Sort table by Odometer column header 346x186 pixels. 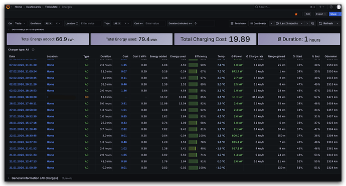click(330, 56)
